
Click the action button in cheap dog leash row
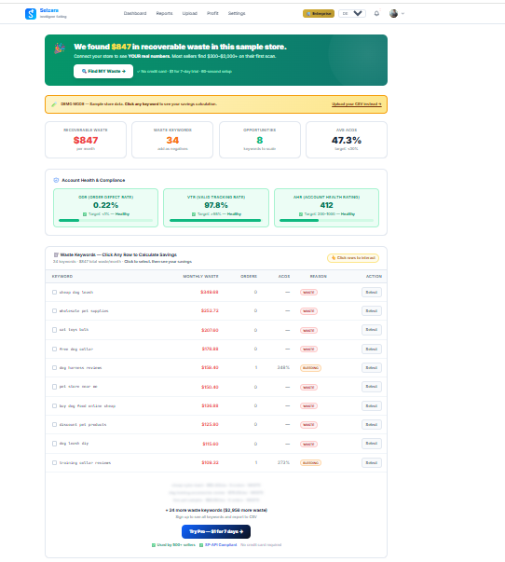[372, 292]
